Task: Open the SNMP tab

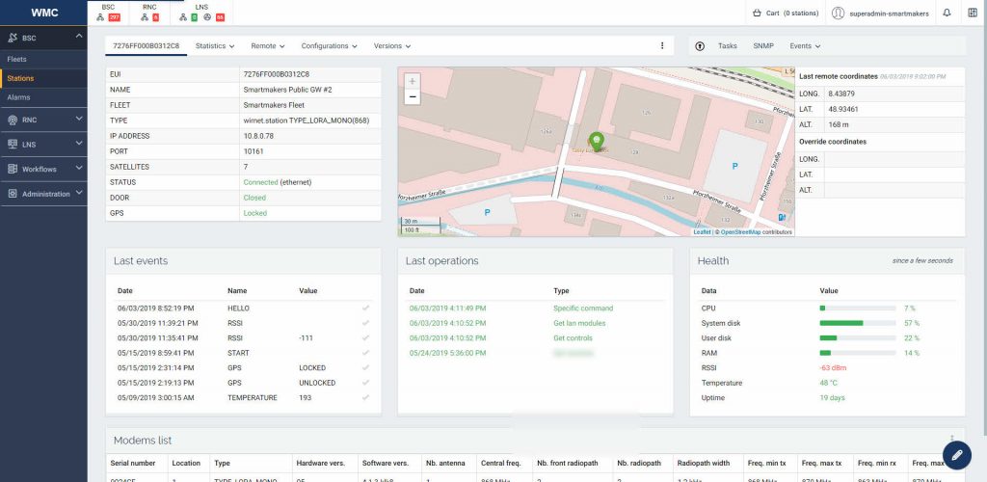Action: coord(763,46)
